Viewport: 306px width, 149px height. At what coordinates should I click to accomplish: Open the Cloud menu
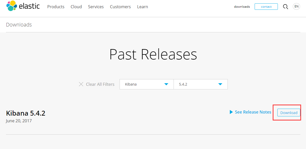(76, 7)
